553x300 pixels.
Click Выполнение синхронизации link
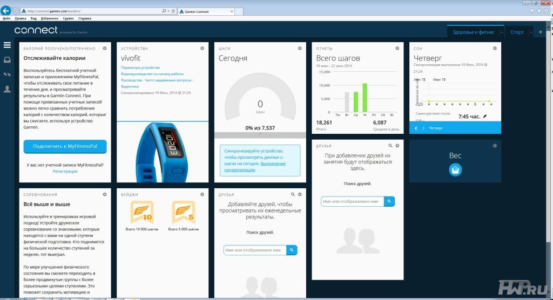(x=255, y=167)
